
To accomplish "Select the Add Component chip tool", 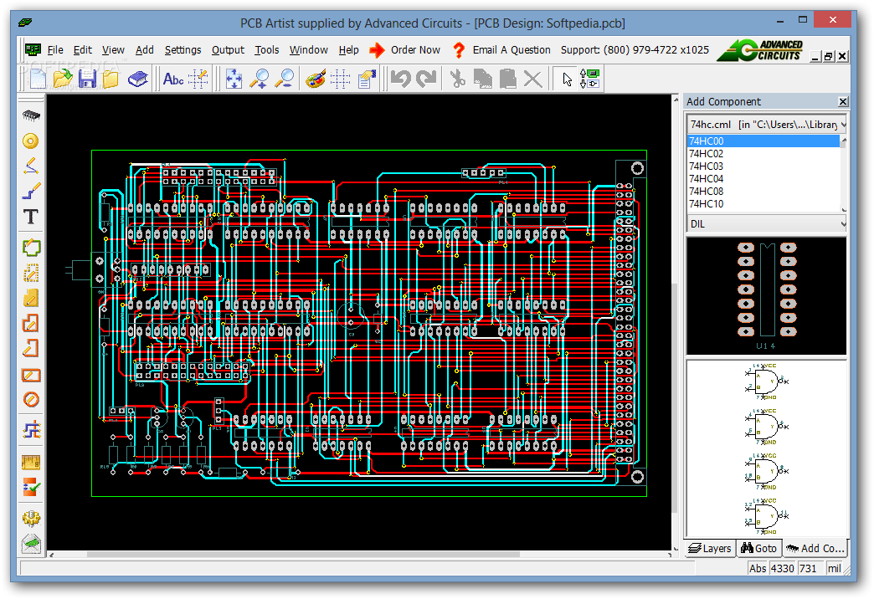I will [x=31, y=115].
